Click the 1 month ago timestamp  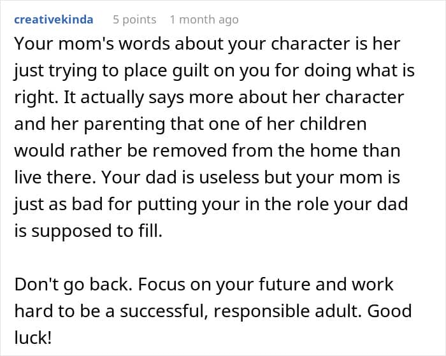[205, 20]
